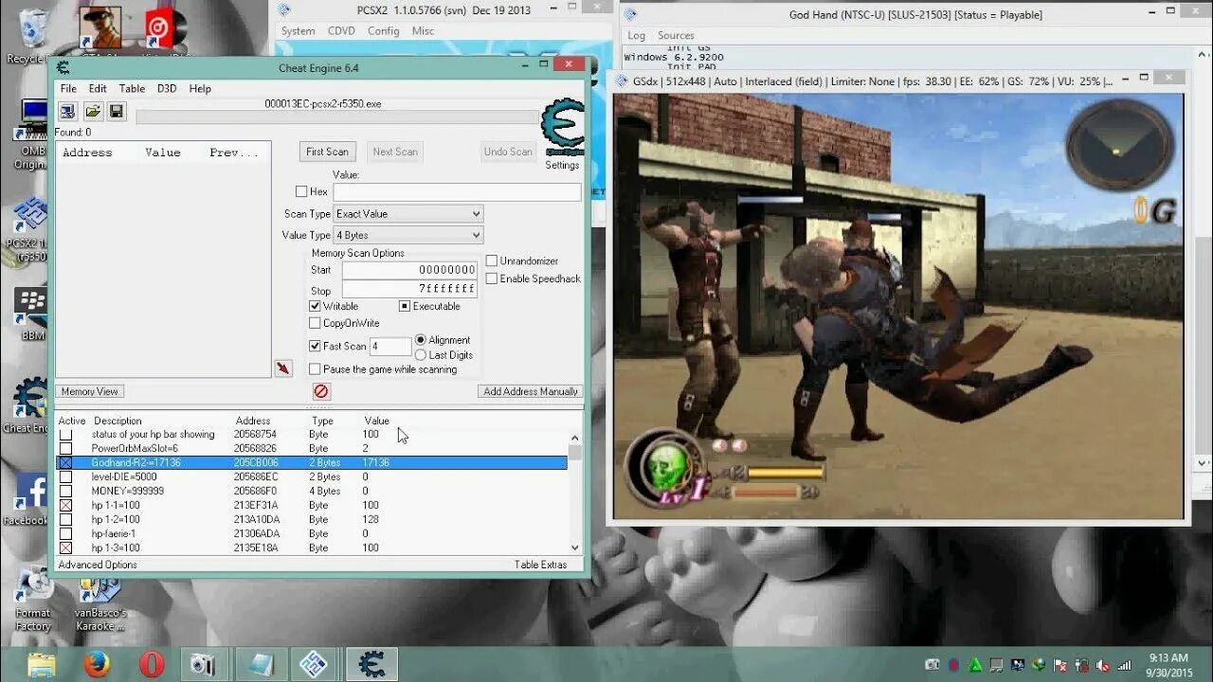Open File Explorer from the taskbar

point(42,664)
